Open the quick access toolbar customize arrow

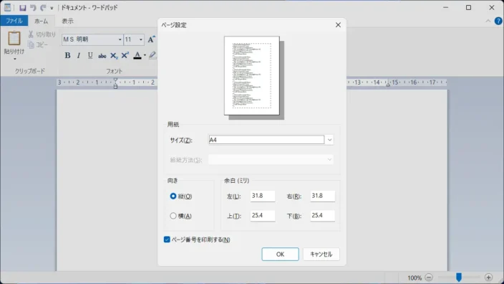click(x=52, y=8)
